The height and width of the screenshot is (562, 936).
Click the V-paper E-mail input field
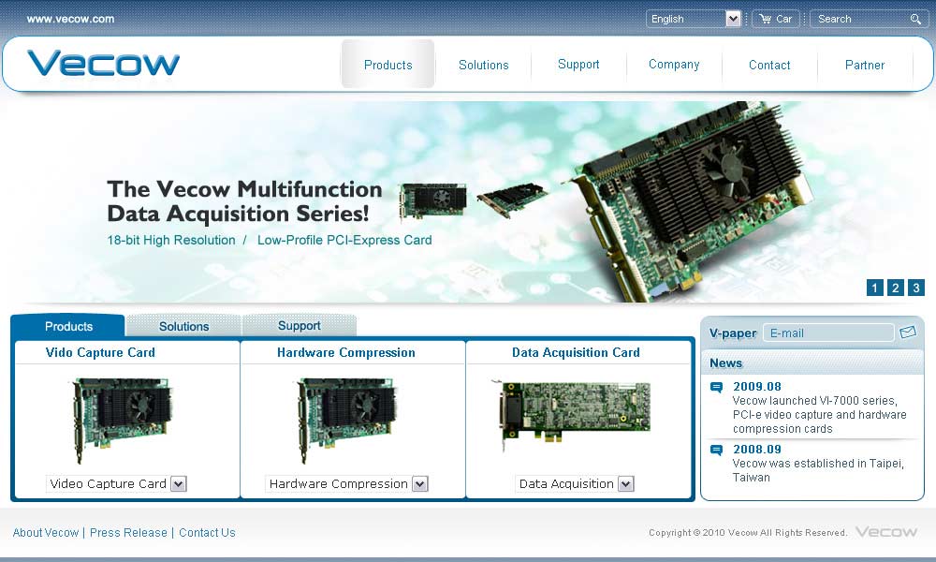click(x=828, y=333)
